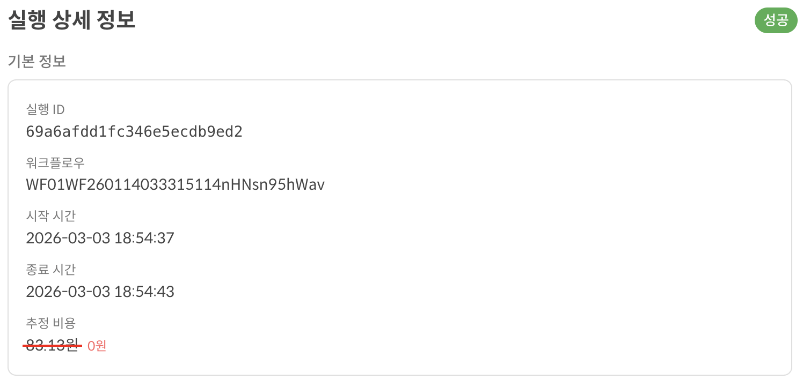
Task: Click the 워크플로우 field label
Action: (x=55, y=163)
